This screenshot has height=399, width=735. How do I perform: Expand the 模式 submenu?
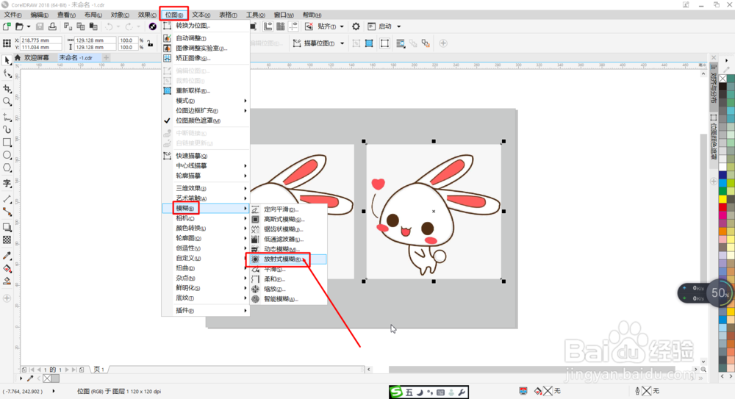coord(205,101)
